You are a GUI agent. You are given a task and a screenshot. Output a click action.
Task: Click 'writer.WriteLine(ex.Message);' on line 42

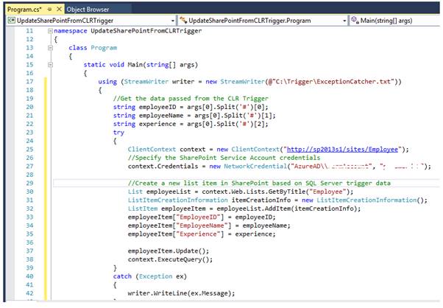tap(181, 293)
